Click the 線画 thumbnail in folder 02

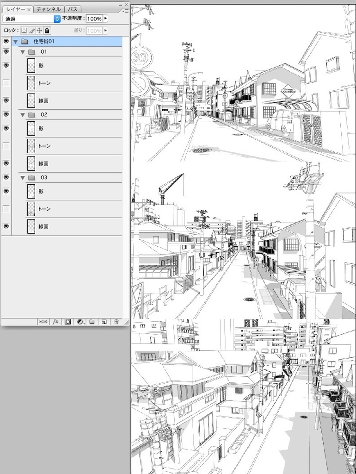coord(31,163)
